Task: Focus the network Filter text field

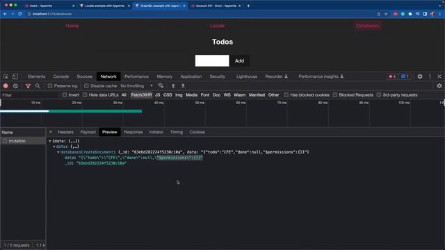Action: coord(30,95)
